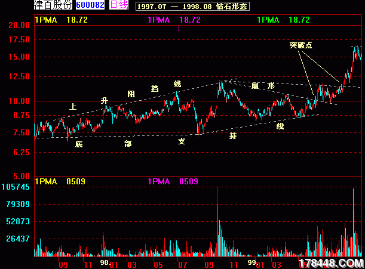Click the 105745 volume axis label
This screenshot has height=269, width=365.
[16, 187]
